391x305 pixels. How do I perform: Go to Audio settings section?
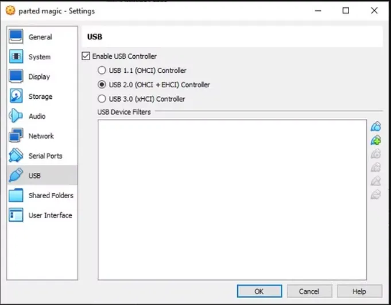click(x=37, y=117)
